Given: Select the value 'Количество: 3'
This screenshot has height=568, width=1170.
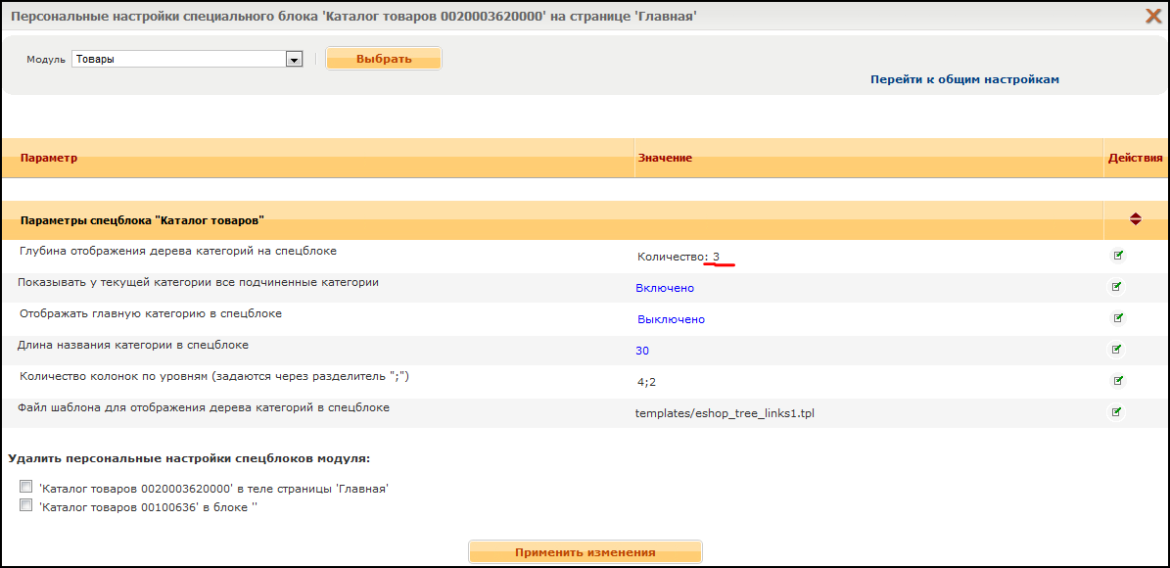Looking at the screenshot, I should click(x=679, y=257).
